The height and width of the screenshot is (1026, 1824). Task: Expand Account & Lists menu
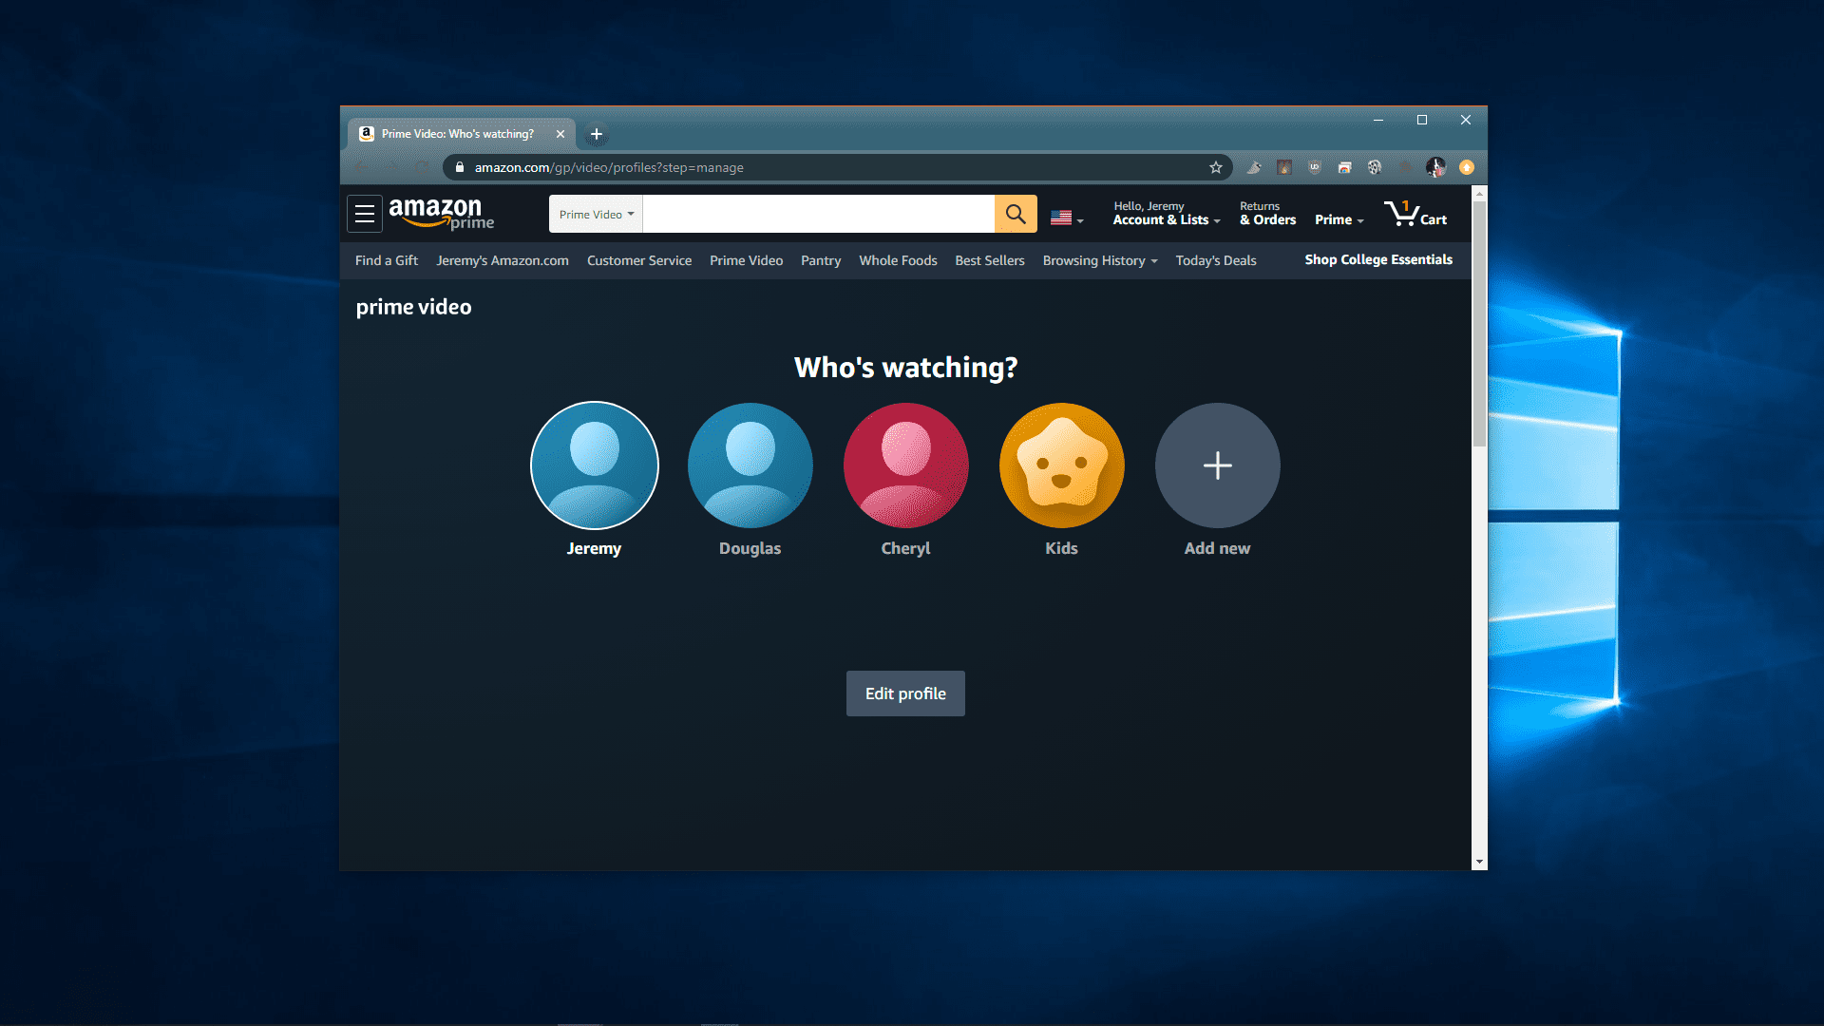[1167, 214]
